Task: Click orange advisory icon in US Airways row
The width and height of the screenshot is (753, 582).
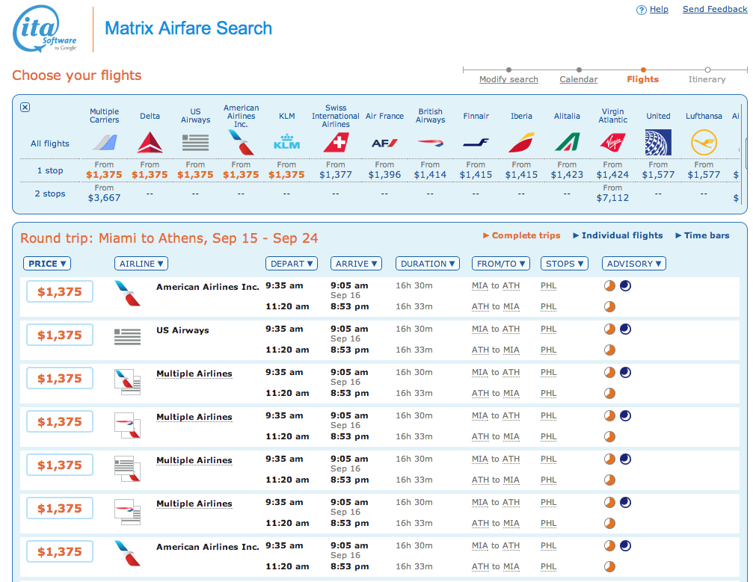Action: [x=610, y=329]
